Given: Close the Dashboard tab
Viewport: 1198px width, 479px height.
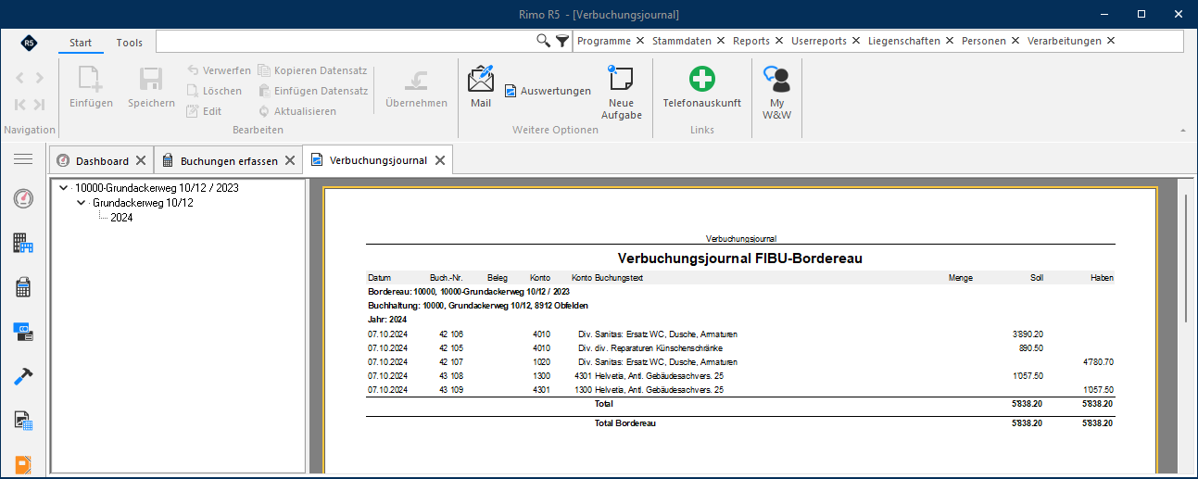Looking at the screenshot, I should (x=140, y=161).
